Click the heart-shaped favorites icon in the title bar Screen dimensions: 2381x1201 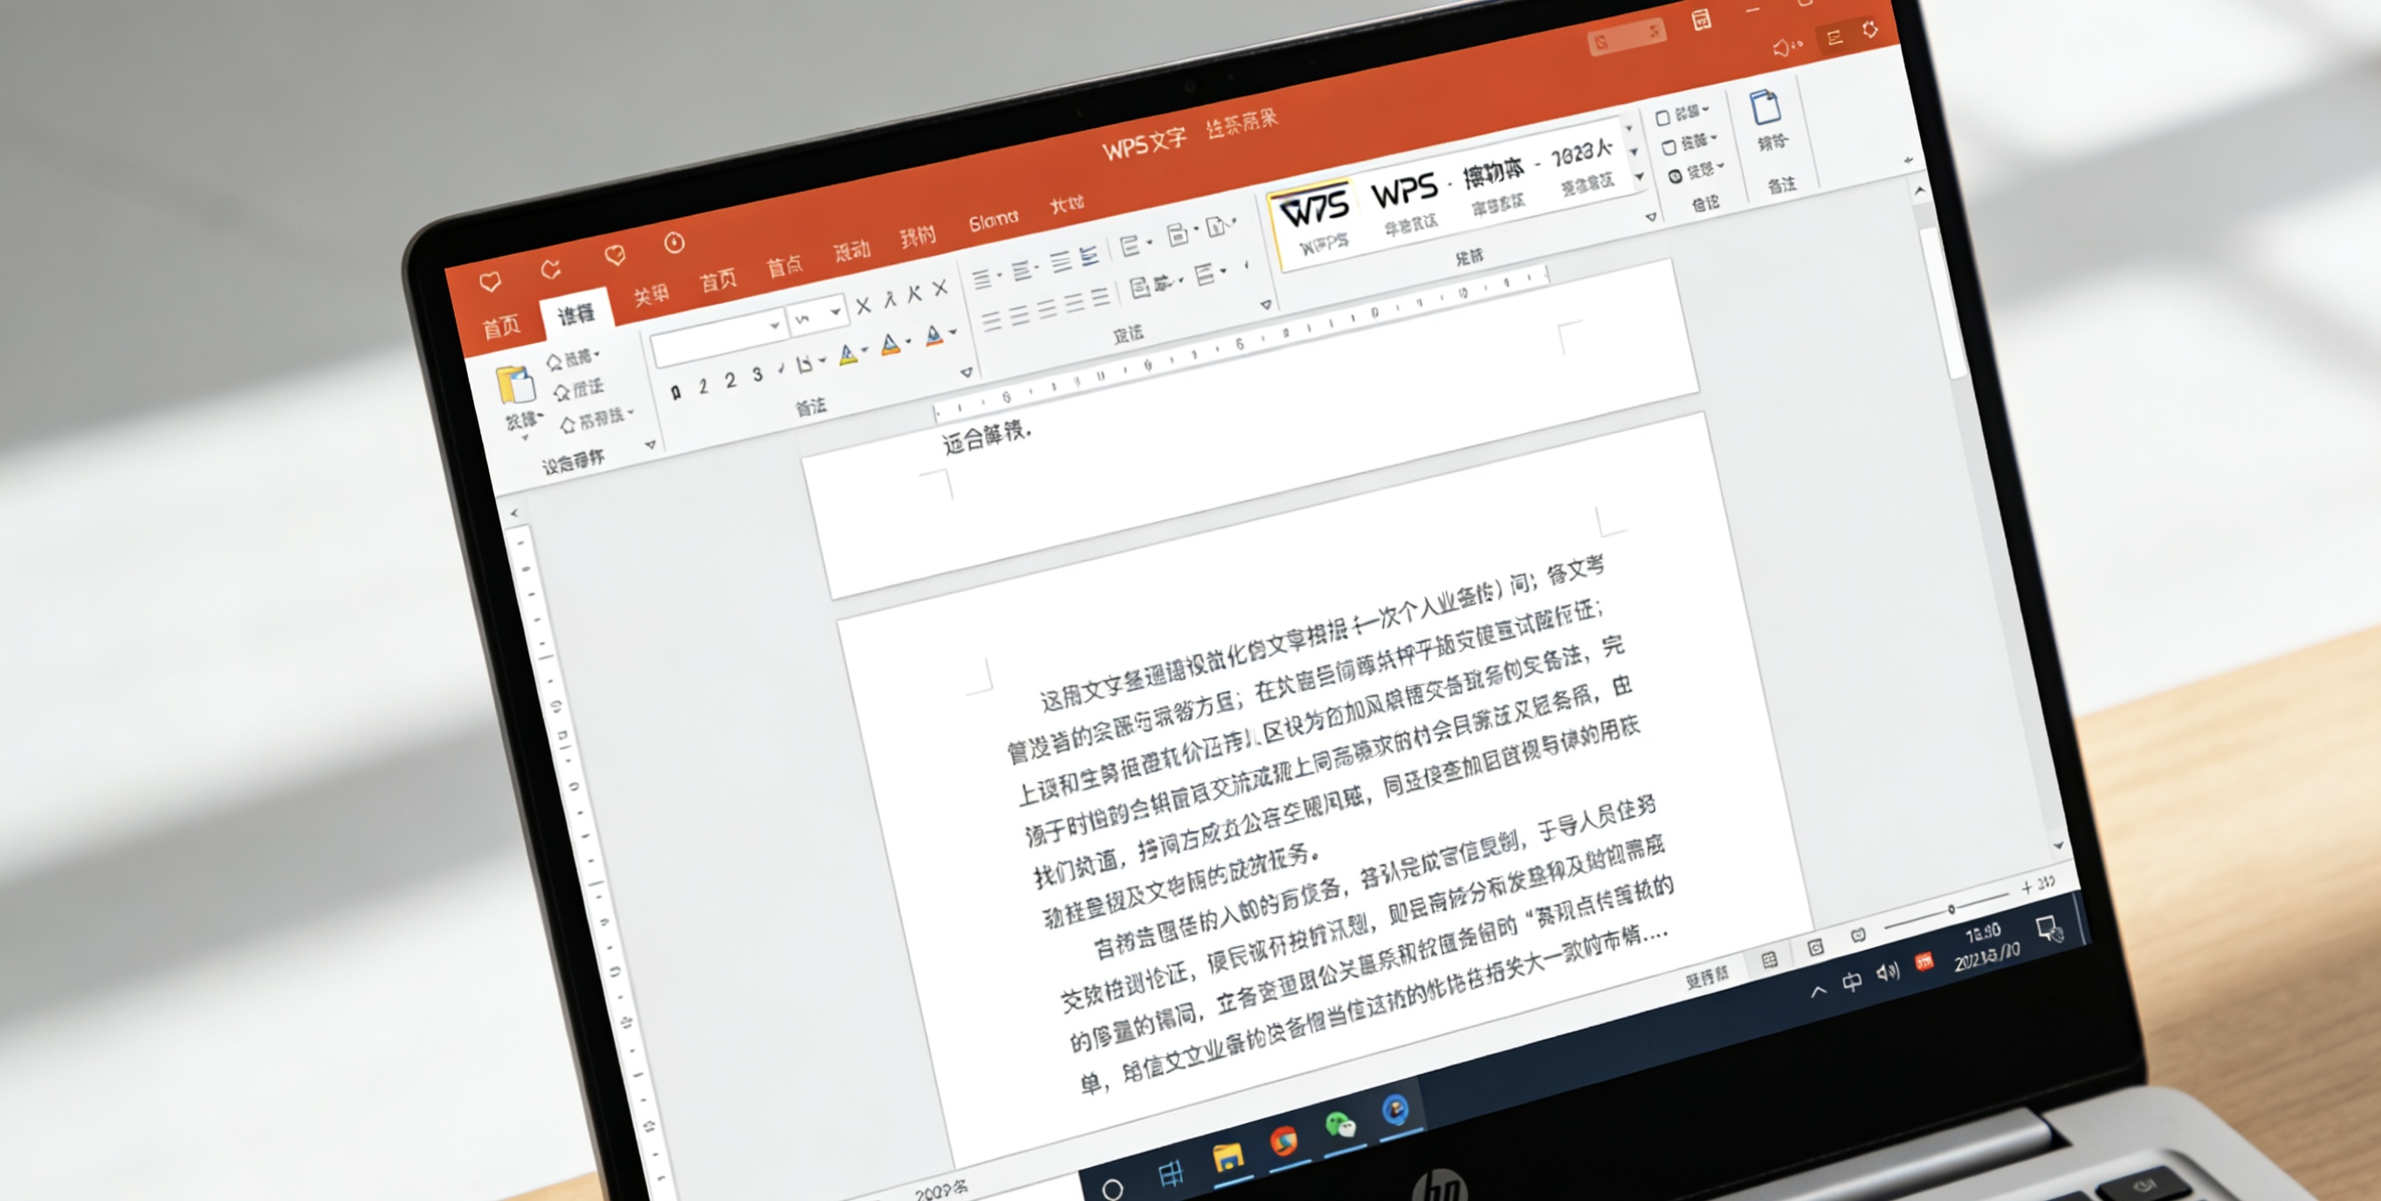tap(492, 283)
